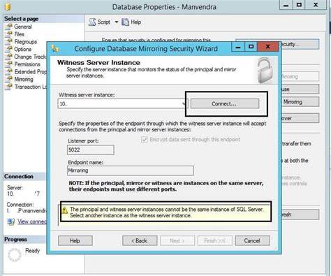This screenshot has height=276, width=331.
Task: Click the General page wrench icon
Action: 8,27
